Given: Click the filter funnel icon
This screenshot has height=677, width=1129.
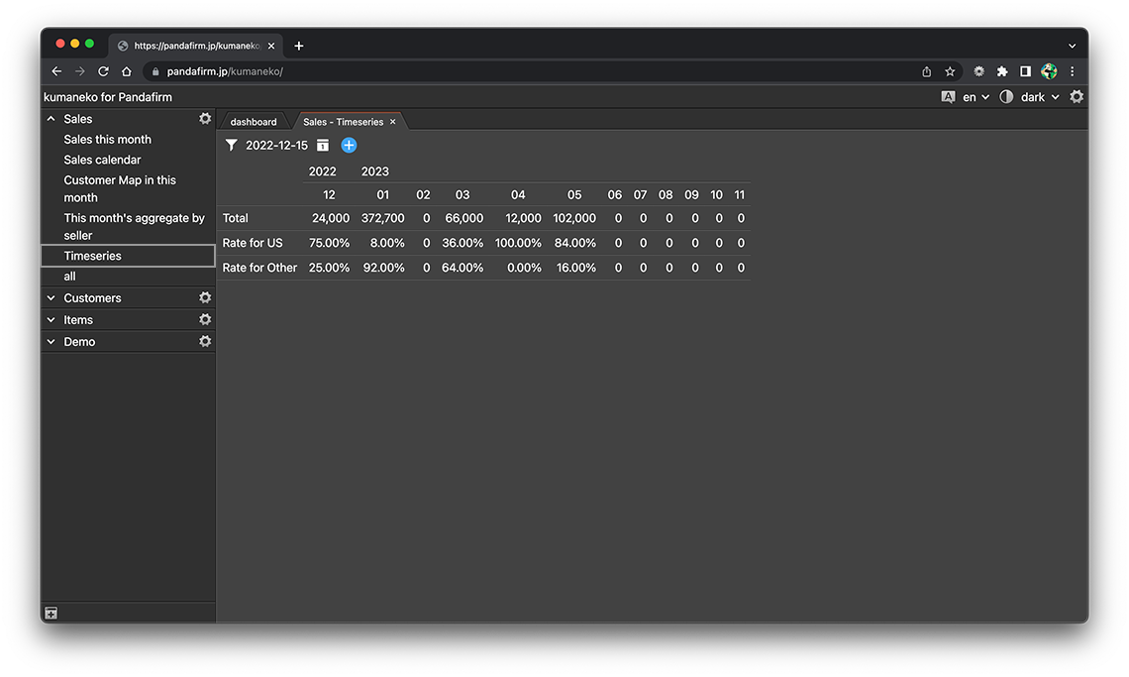Looking at the screenshot, I should pyautogui.click(x=232, y=146).
